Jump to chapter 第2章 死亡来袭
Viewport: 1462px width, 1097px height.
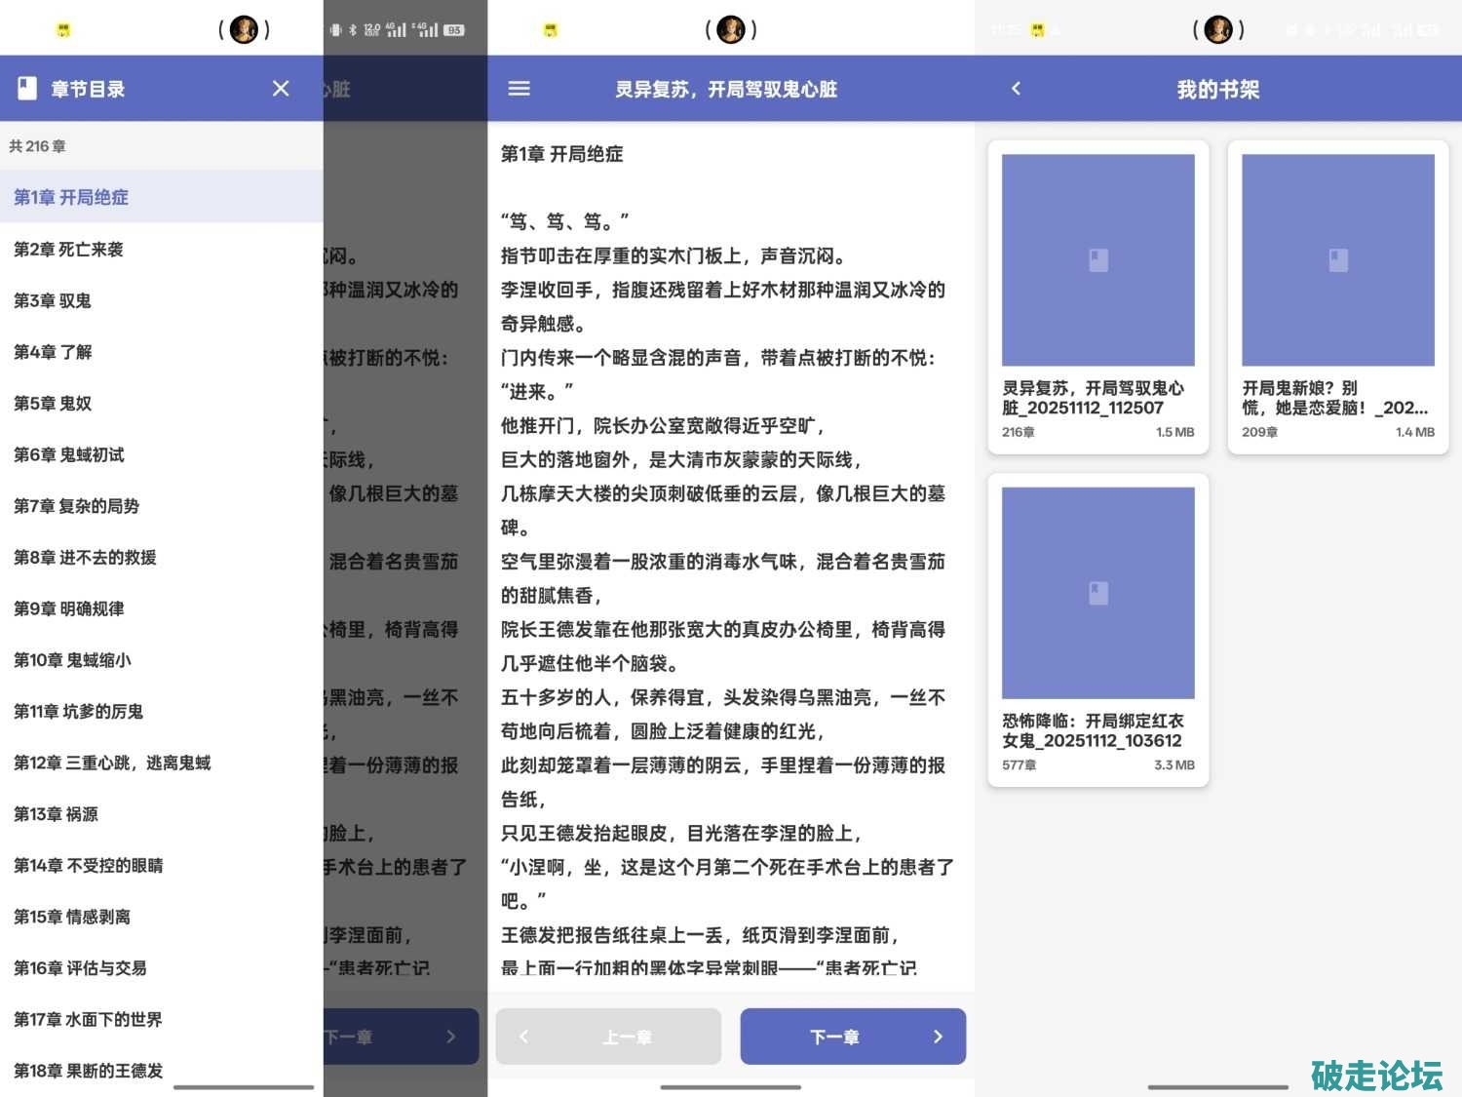tap(68, 250)
